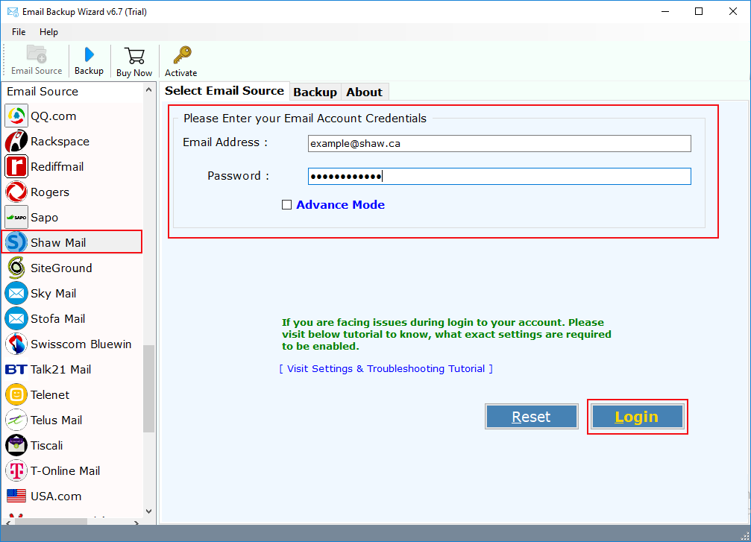
Task: Click source list scroll right arrow
Action: [136, 523]
